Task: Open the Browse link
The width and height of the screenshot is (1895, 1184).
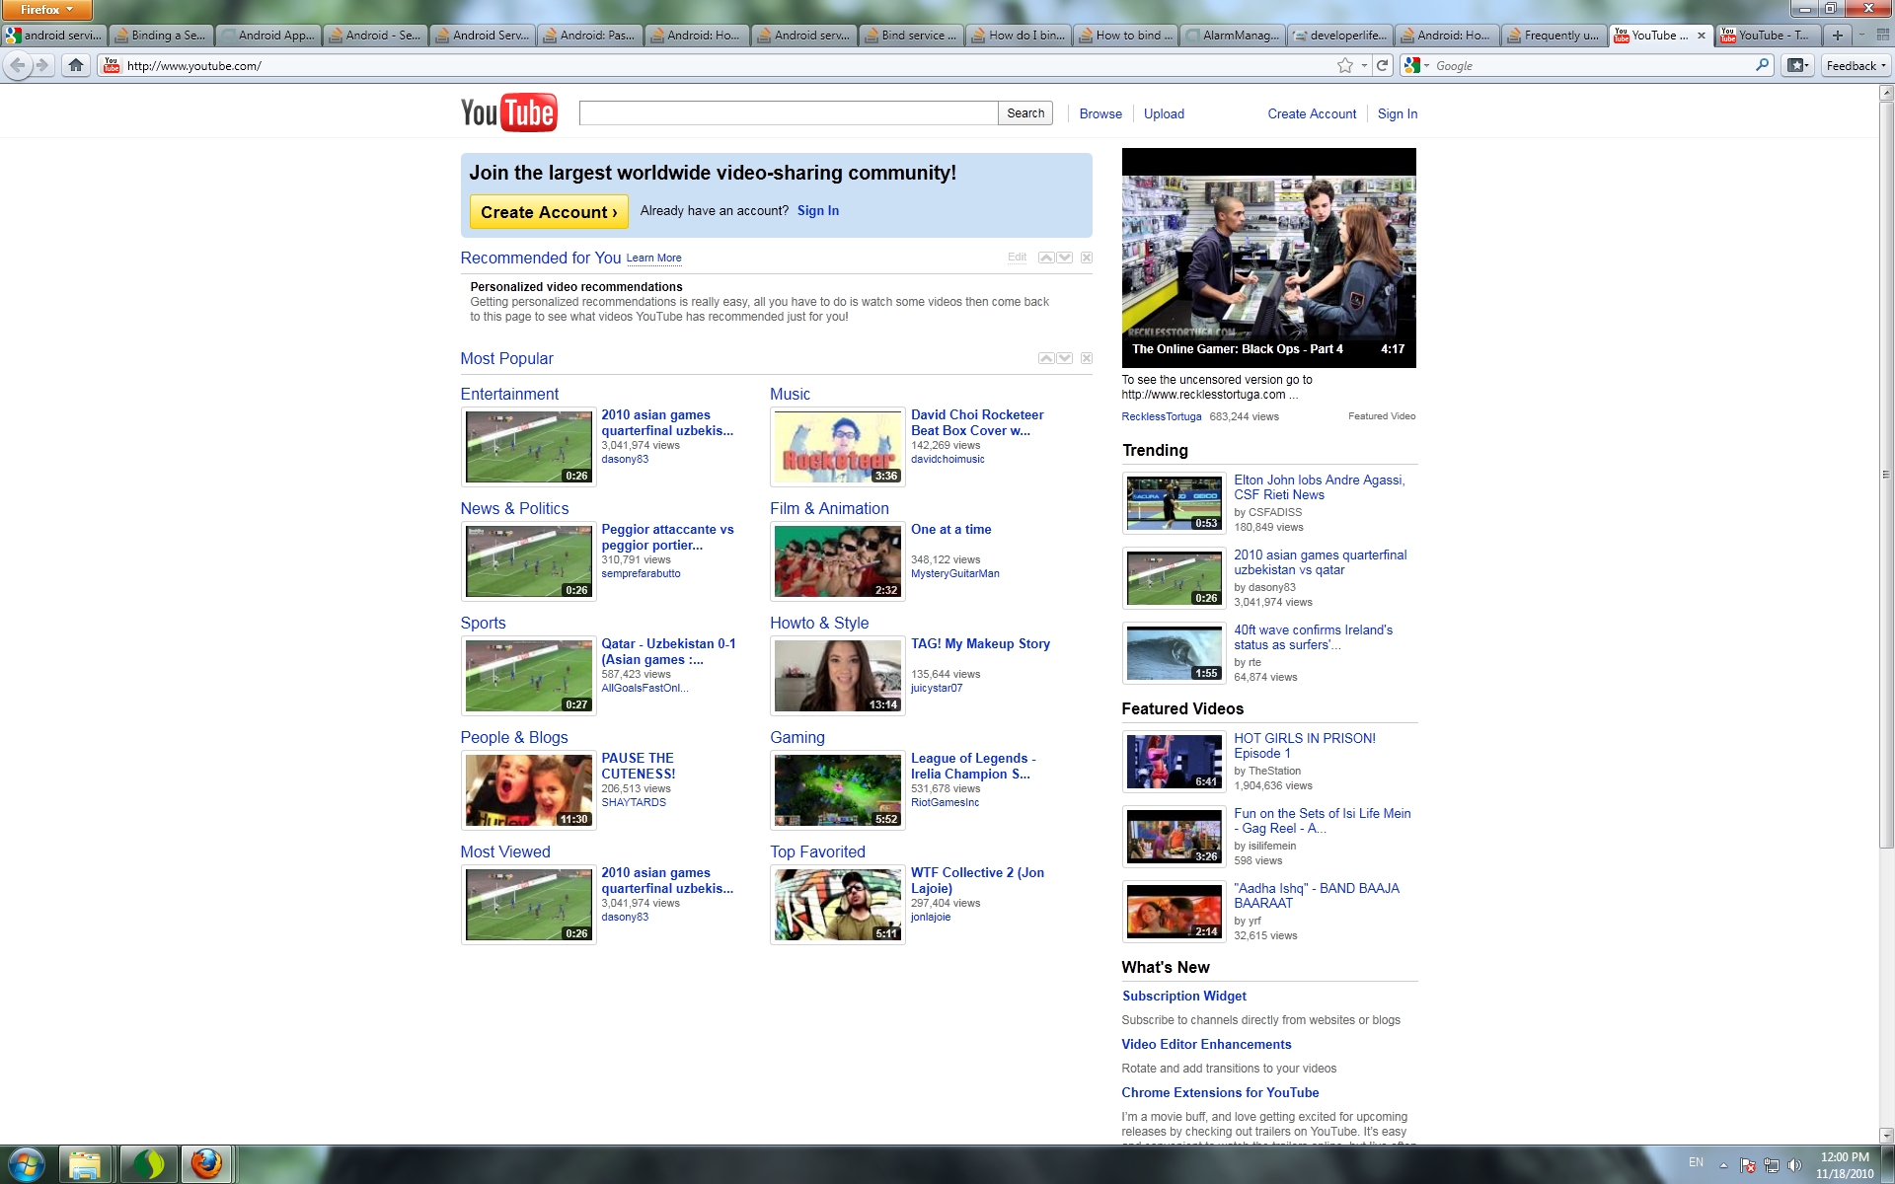Action: click(1100, 113)
